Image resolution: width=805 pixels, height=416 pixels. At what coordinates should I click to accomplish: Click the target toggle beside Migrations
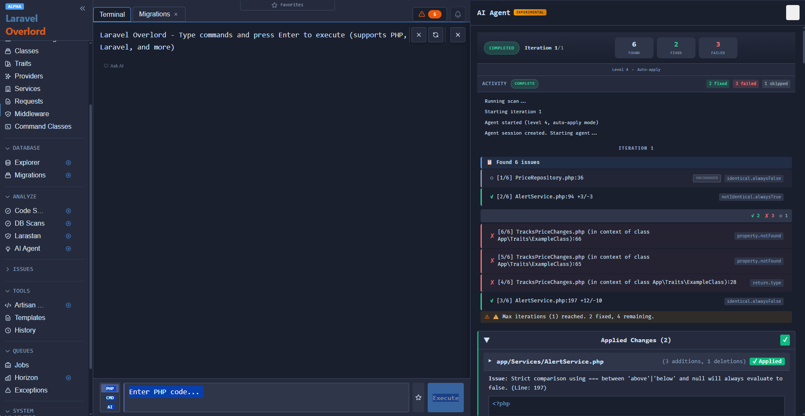click(x=68, y=175)
